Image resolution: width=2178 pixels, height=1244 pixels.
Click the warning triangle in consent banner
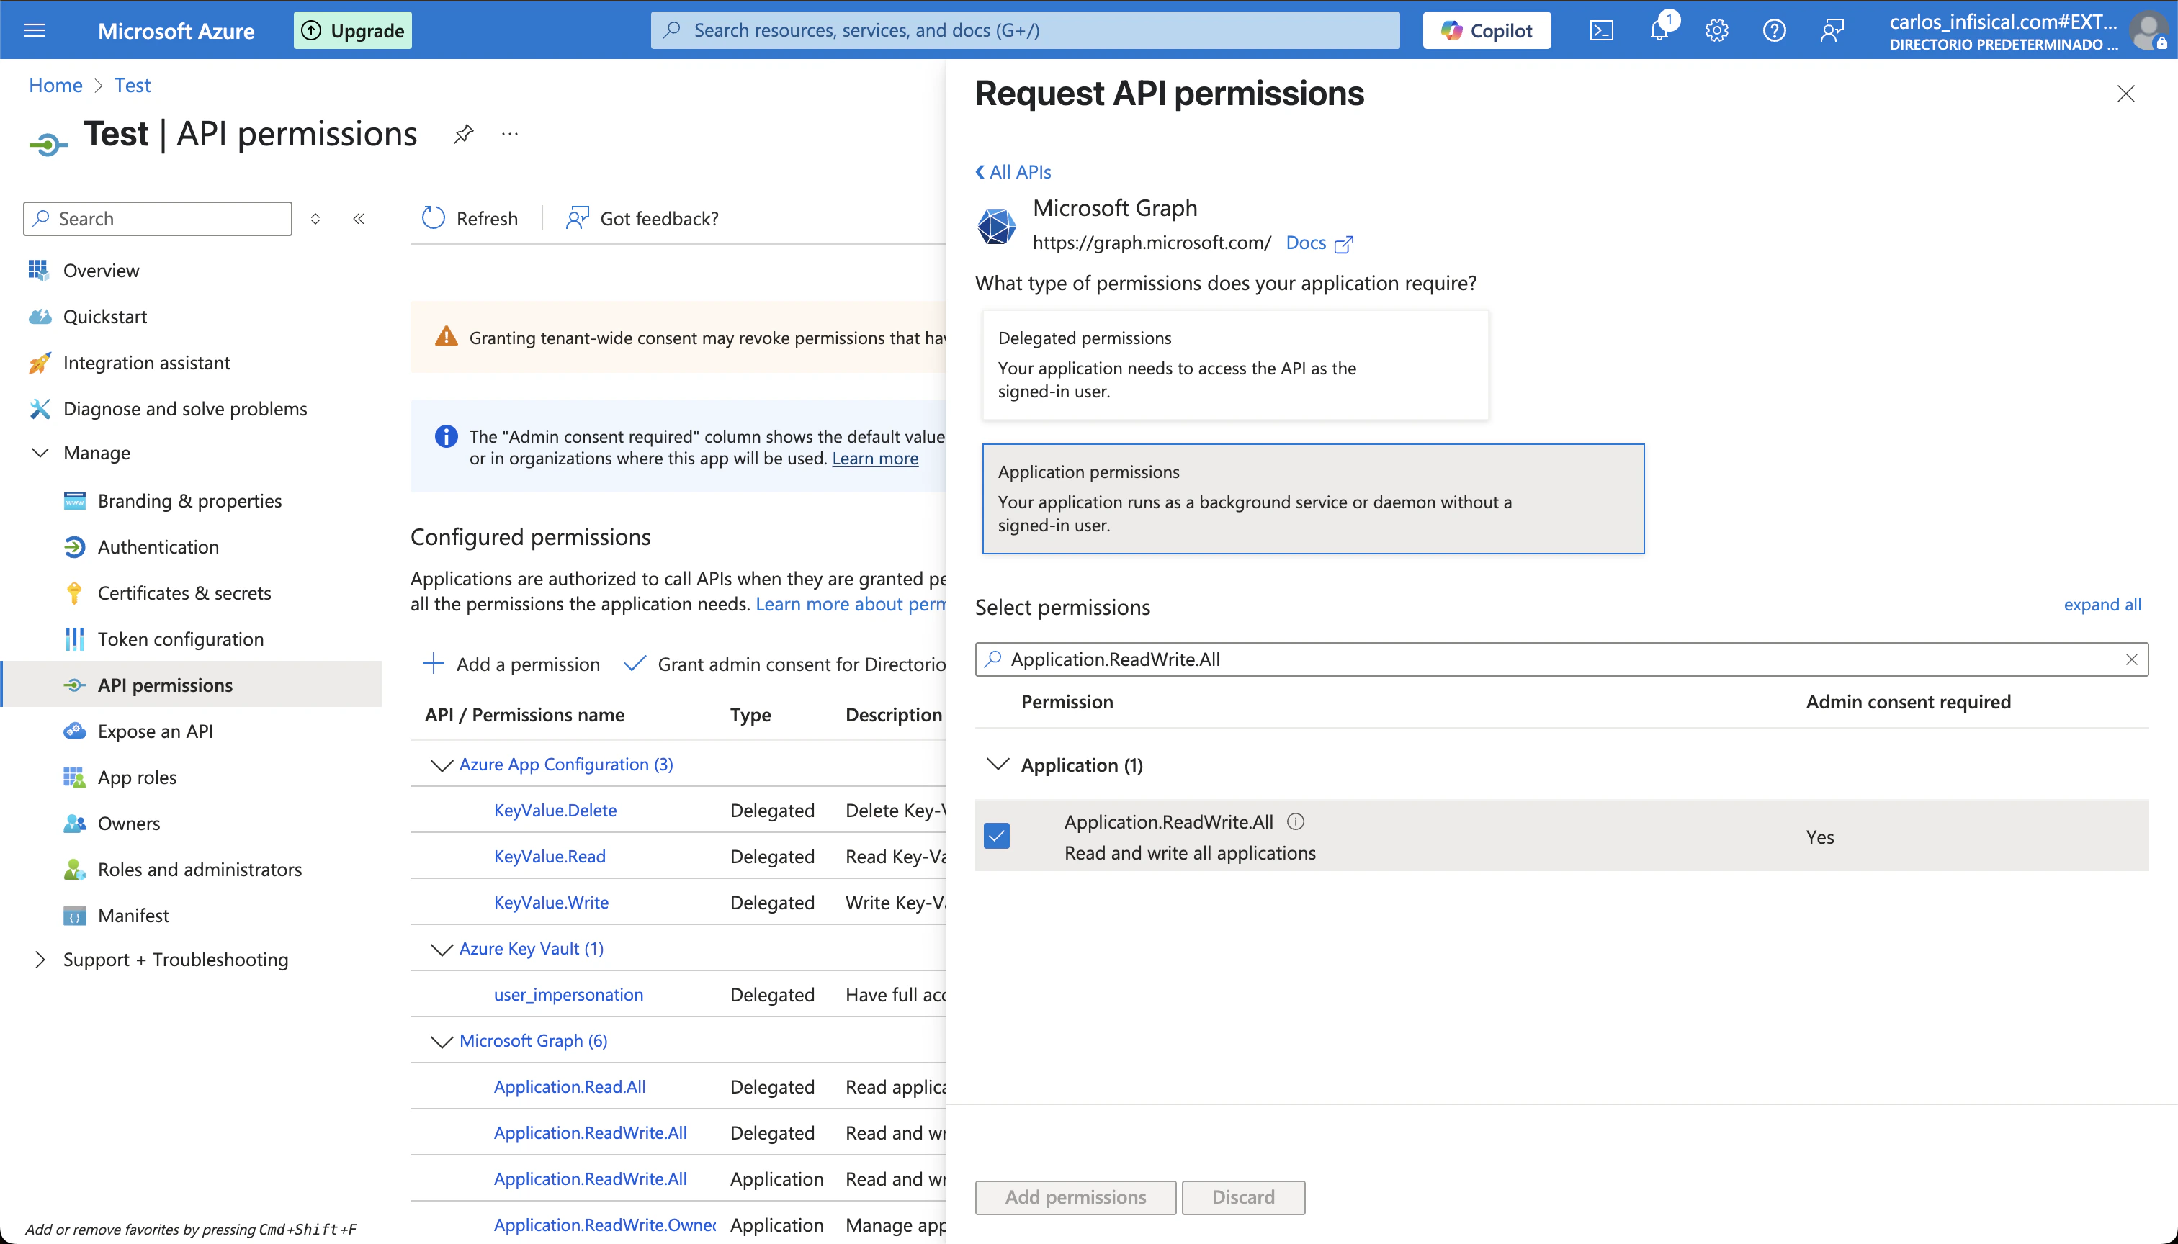tap(447, 338)
